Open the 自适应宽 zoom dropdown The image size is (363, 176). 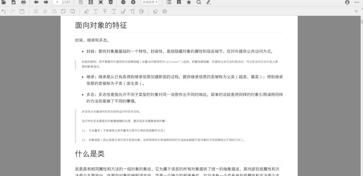tap(150, 2)
